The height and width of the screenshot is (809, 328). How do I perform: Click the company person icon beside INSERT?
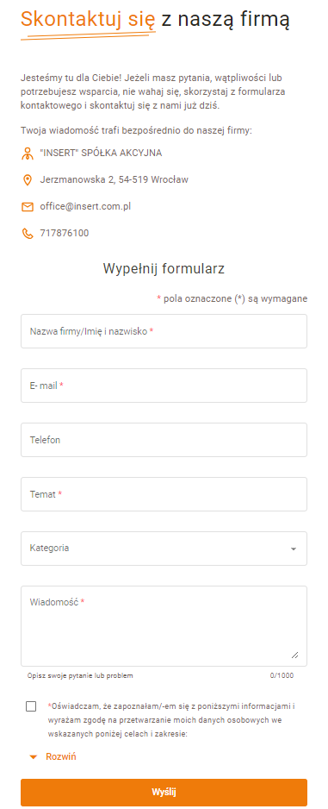pyautogui.click(x=28, y=154)
